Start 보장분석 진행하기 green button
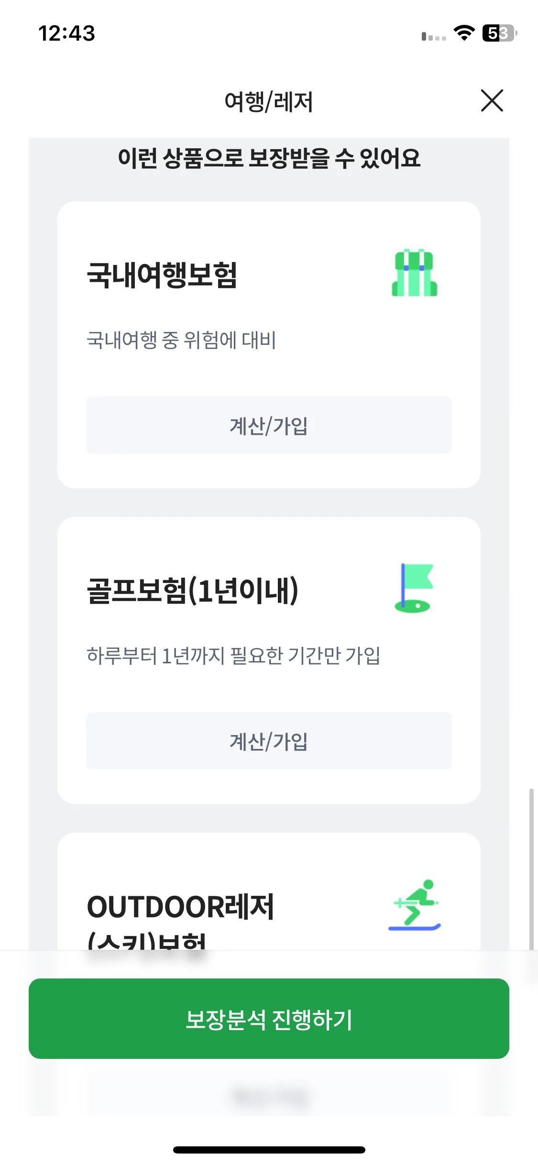 click(269, 1019)
